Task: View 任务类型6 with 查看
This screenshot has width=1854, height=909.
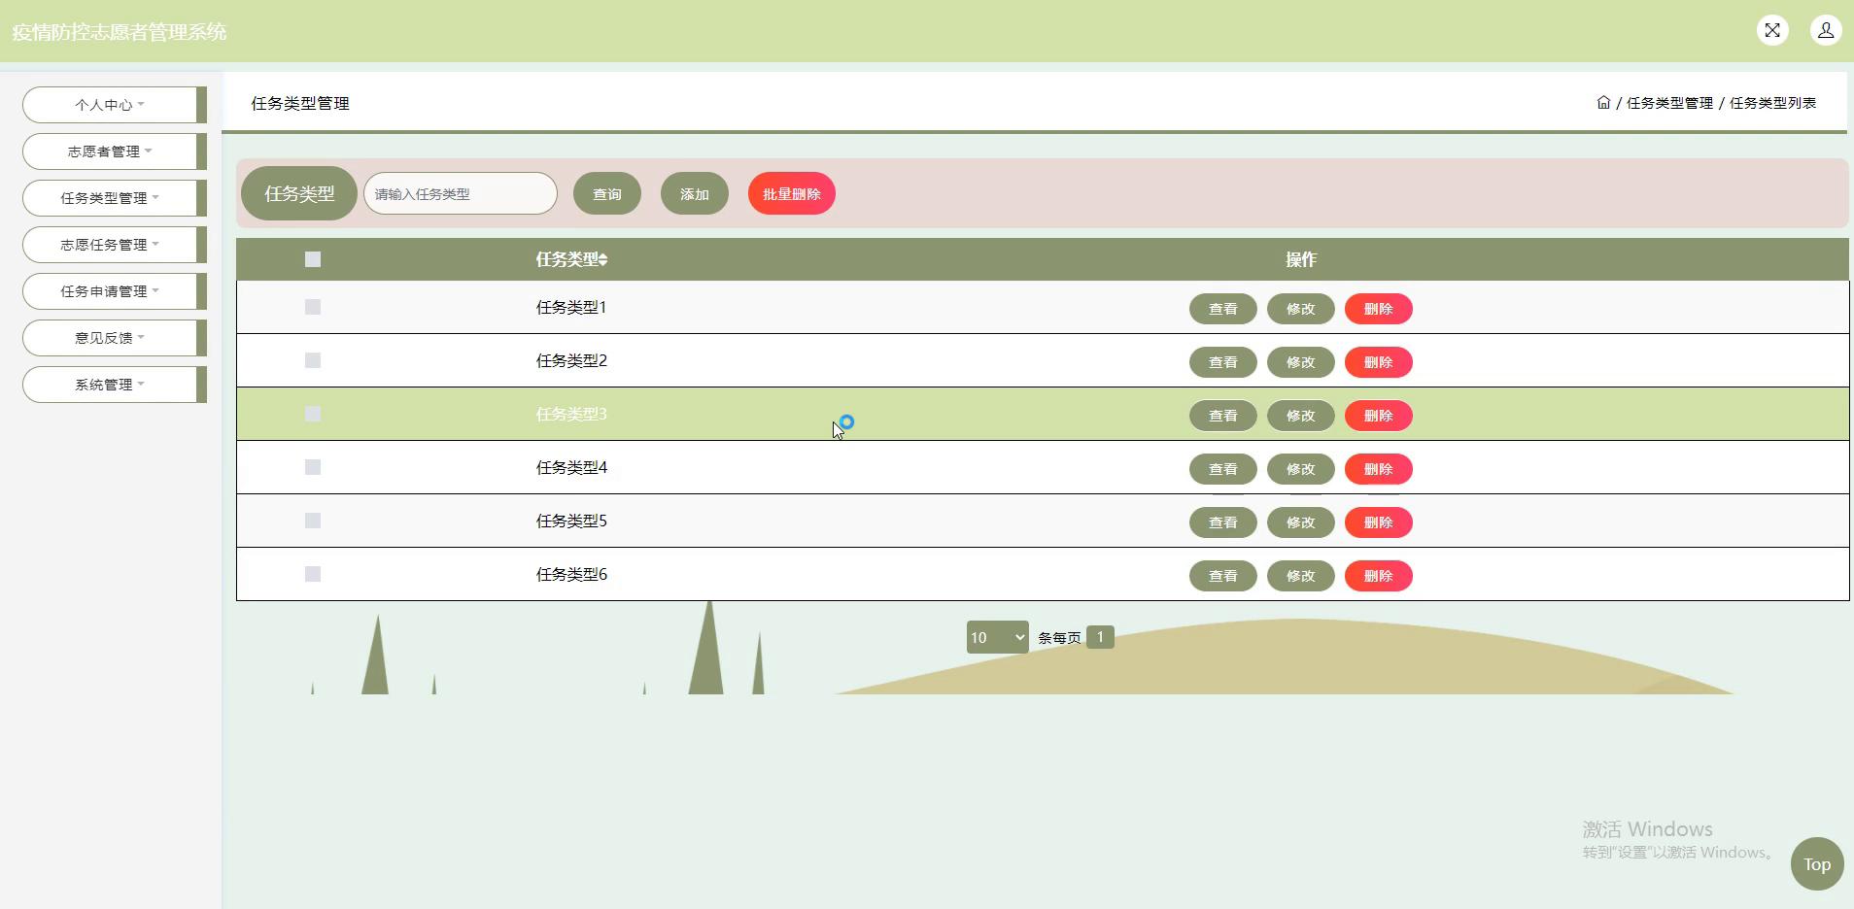Action: click(x=1223, y=576)
